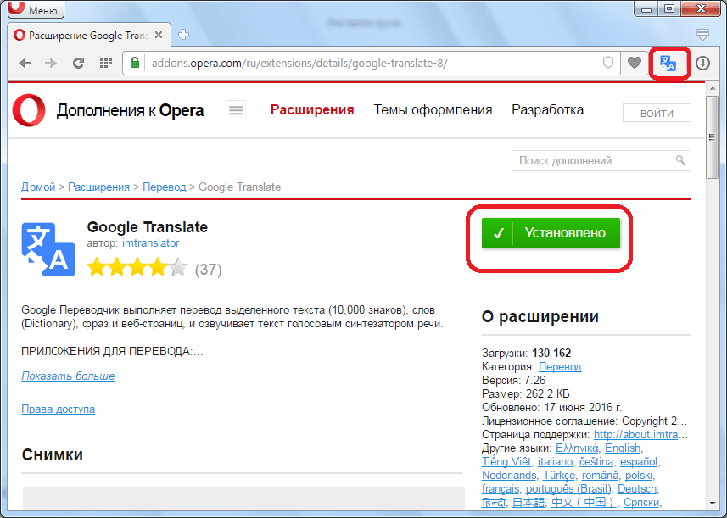
Task: Switch language to Ελληνικά
Action: click(577, 448)
